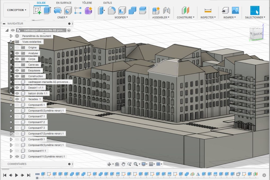Select the Revolve tool icon
This screenshot has height=180, width=270.
coord(58,11)
